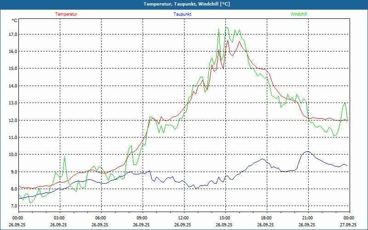The height and width of the screenshot is (230, 368).
Task: Click the red Temperatur legend label
Action: tap(66, 14)
